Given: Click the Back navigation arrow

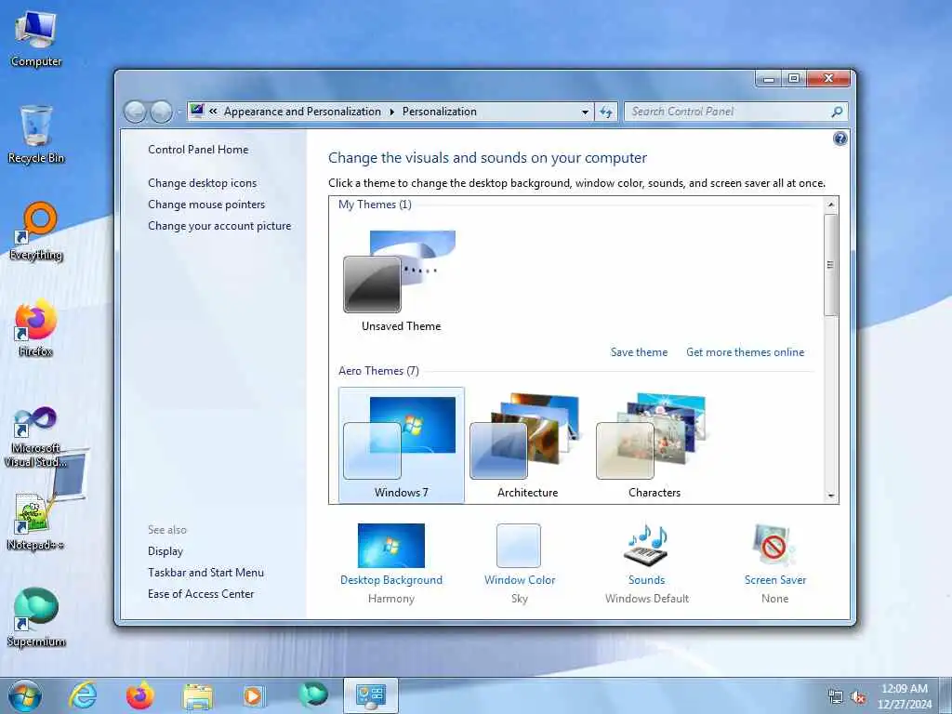Looking at the screenshot, I should (135, 112).
